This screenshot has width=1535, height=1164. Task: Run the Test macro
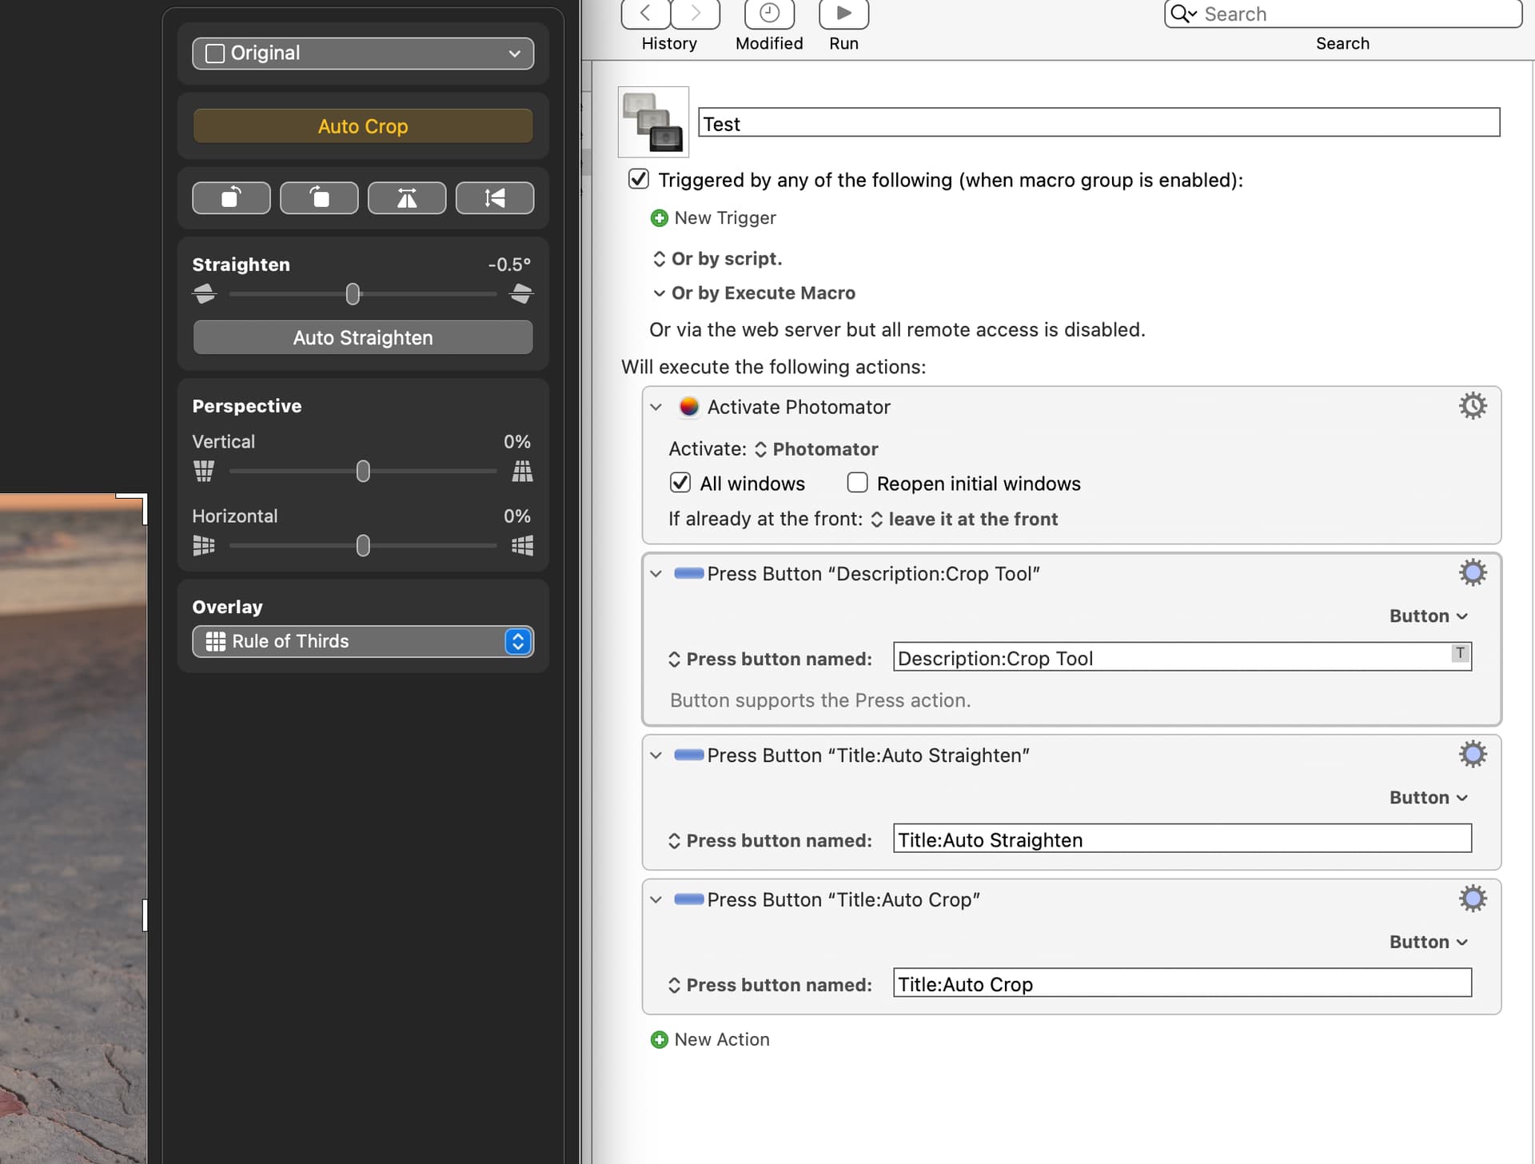[843, 14]
